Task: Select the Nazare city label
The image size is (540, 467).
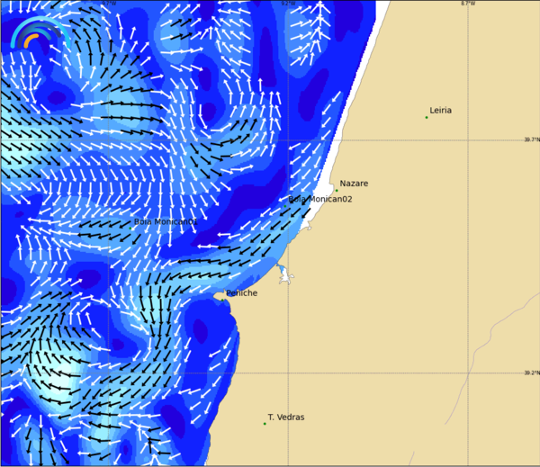Action: (x=354, y=184)
